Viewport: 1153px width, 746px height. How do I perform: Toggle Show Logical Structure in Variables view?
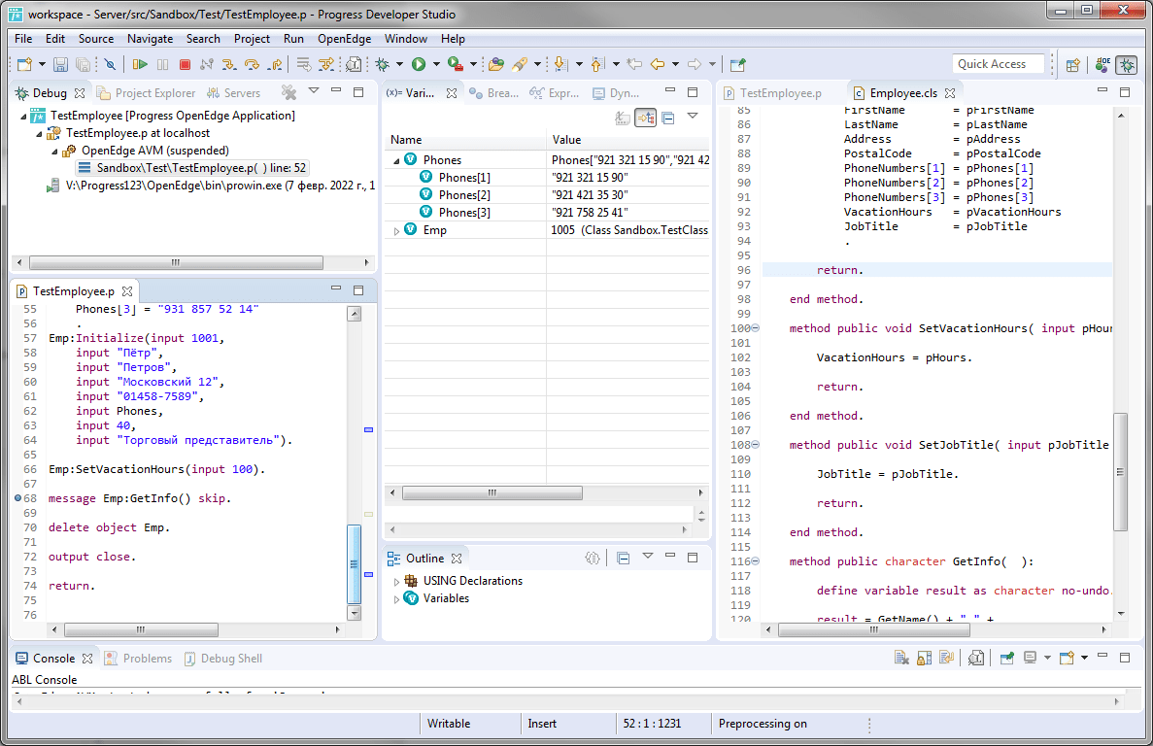646,118
